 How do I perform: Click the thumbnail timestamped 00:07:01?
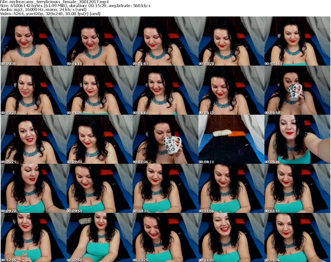[x=100, y=140]
